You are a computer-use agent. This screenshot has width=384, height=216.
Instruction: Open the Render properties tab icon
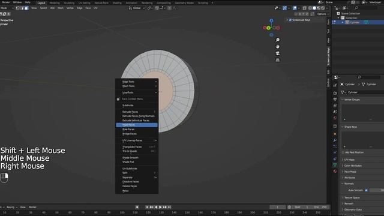[335, 93]
